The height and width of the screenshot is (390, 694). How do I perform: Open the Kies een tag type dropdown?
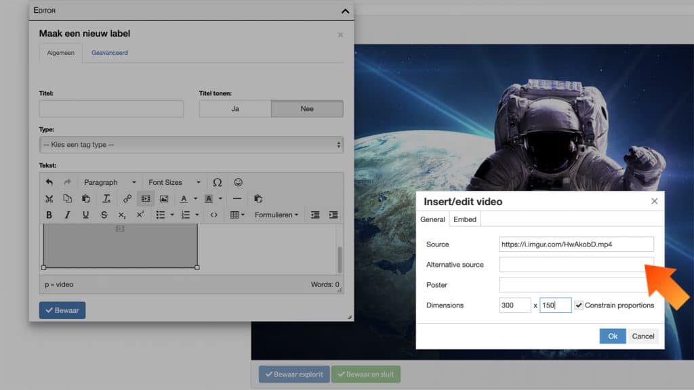(191, 145)
